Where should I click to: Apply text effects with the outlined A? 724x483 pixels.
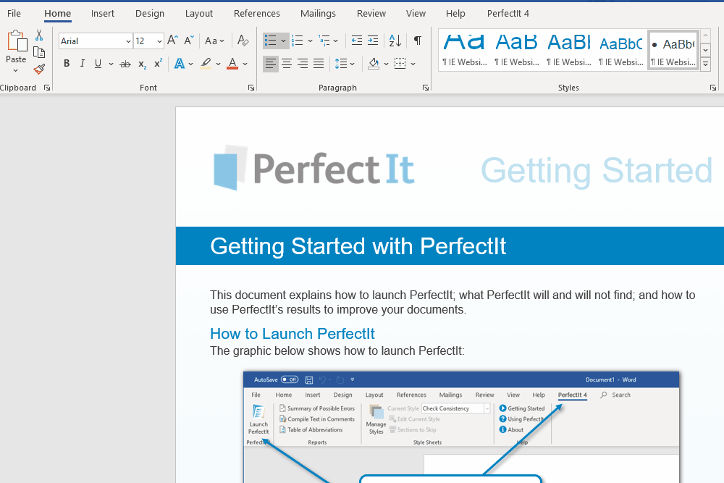(x=179, y=64)
